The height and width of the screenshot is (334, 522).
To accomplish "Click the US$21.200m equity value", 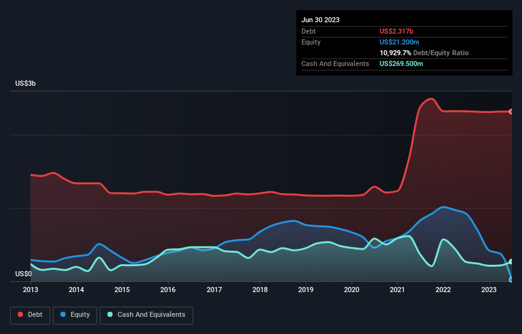I will click(x=399, y=42).
